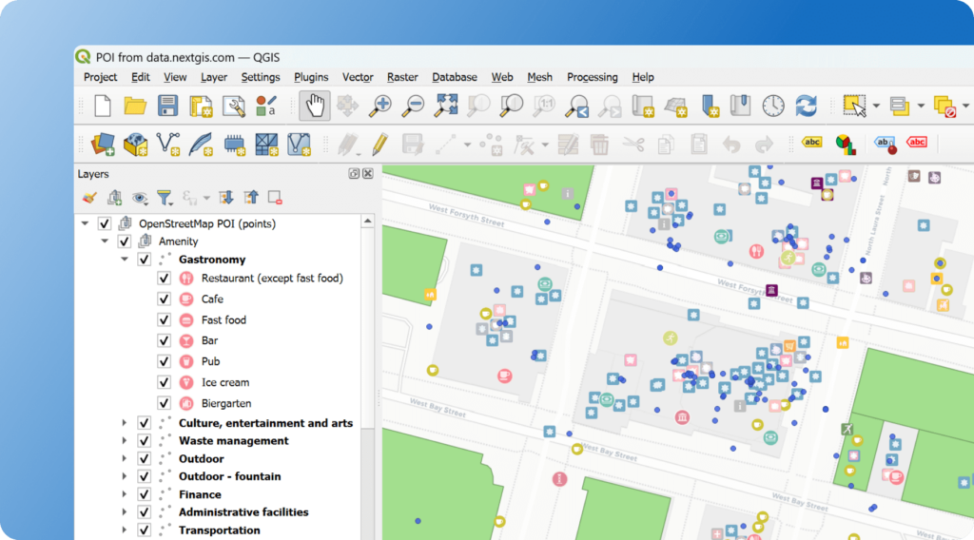Toggle the Biergarten category checkbox
Image resolution: width=974 pixels, height=540 pixels.
click(x=164, y=403)
